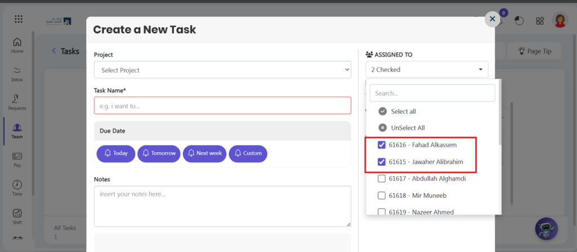Choose UnSelect All in assignee list
Screen dimensions: 577x252
(x=407, y=128)
